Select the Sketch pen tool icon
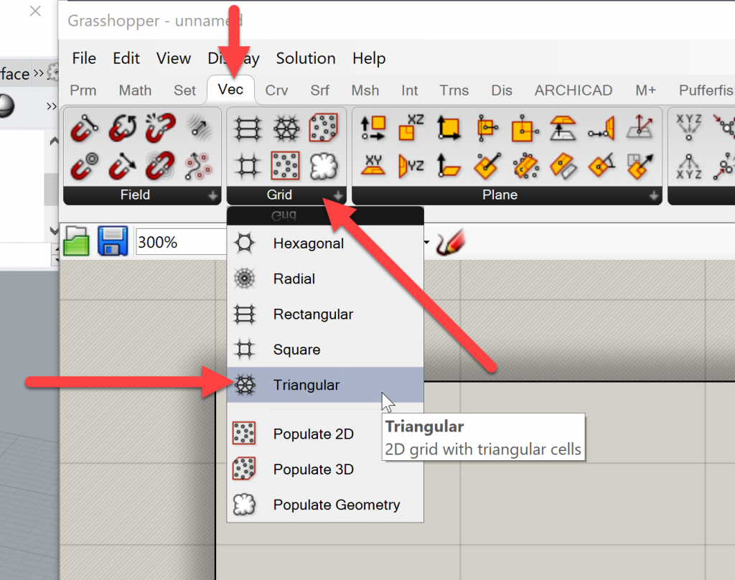This screenshot has width=735, height=580. [x=451, y=242]
